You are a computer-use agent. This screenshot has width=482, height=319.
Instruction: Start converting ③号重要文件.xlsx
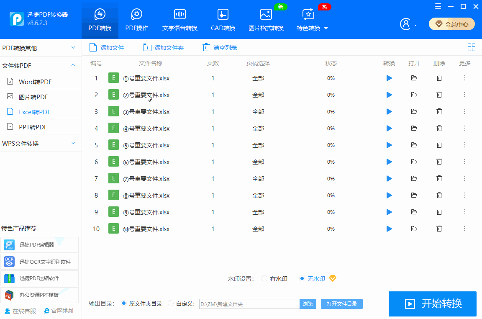click(389, 112)
